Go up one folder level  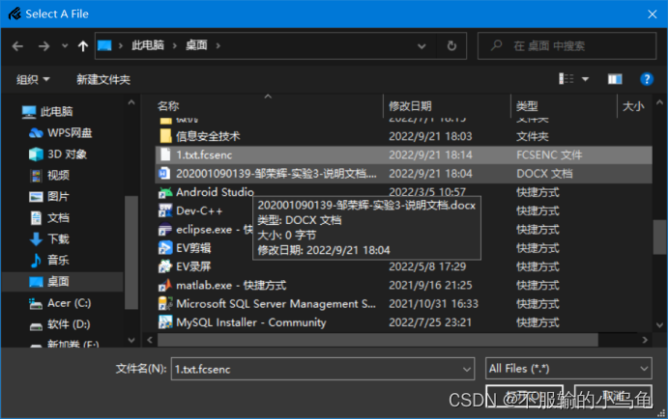click(83, 46)
